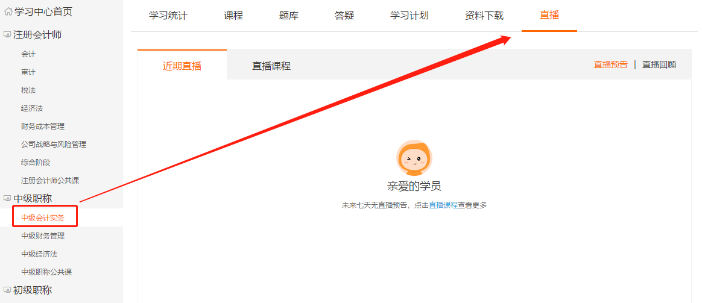Click the 亲爱的学员 text

coord(414,186)
